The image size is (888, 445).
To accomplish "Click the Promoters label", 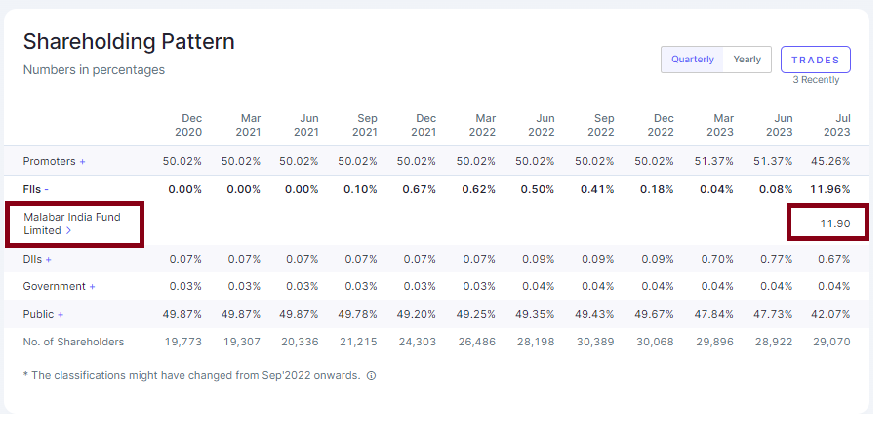I will click(x=49, y=161).
